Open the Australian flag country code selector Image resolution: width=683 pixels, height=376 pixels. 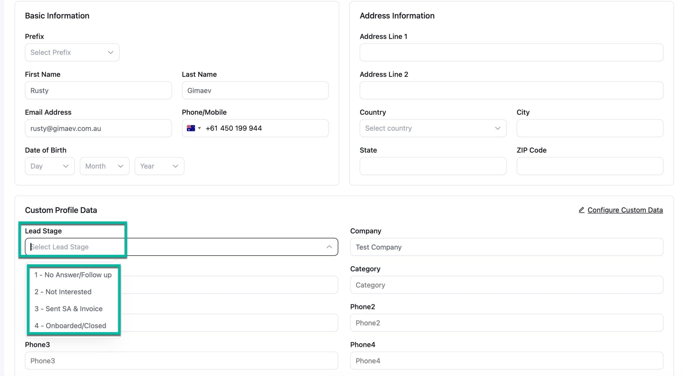pyautogui.click(x=194, y=128)
